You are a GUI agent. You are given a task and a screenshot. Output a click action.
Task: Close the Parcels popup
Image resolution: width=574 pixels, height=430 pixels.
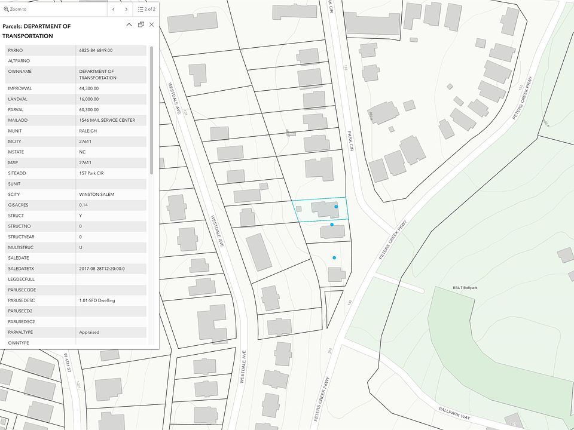click(151, 24)
